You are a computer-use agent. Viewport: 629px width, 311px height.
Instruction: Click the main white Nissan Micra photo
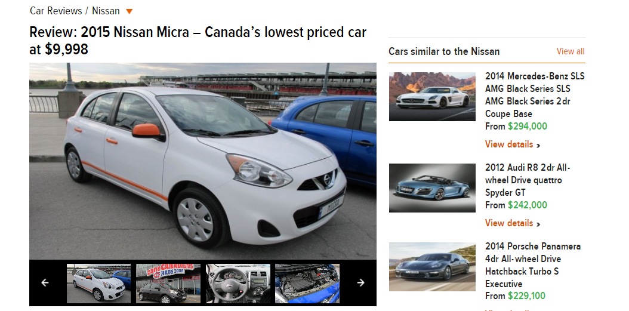pos(202,161)
